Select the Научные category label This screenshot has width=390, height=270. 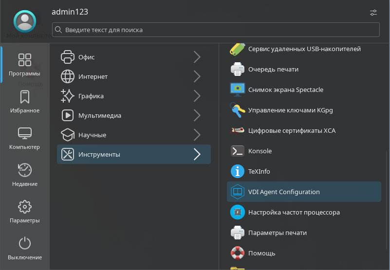point(92,135)
